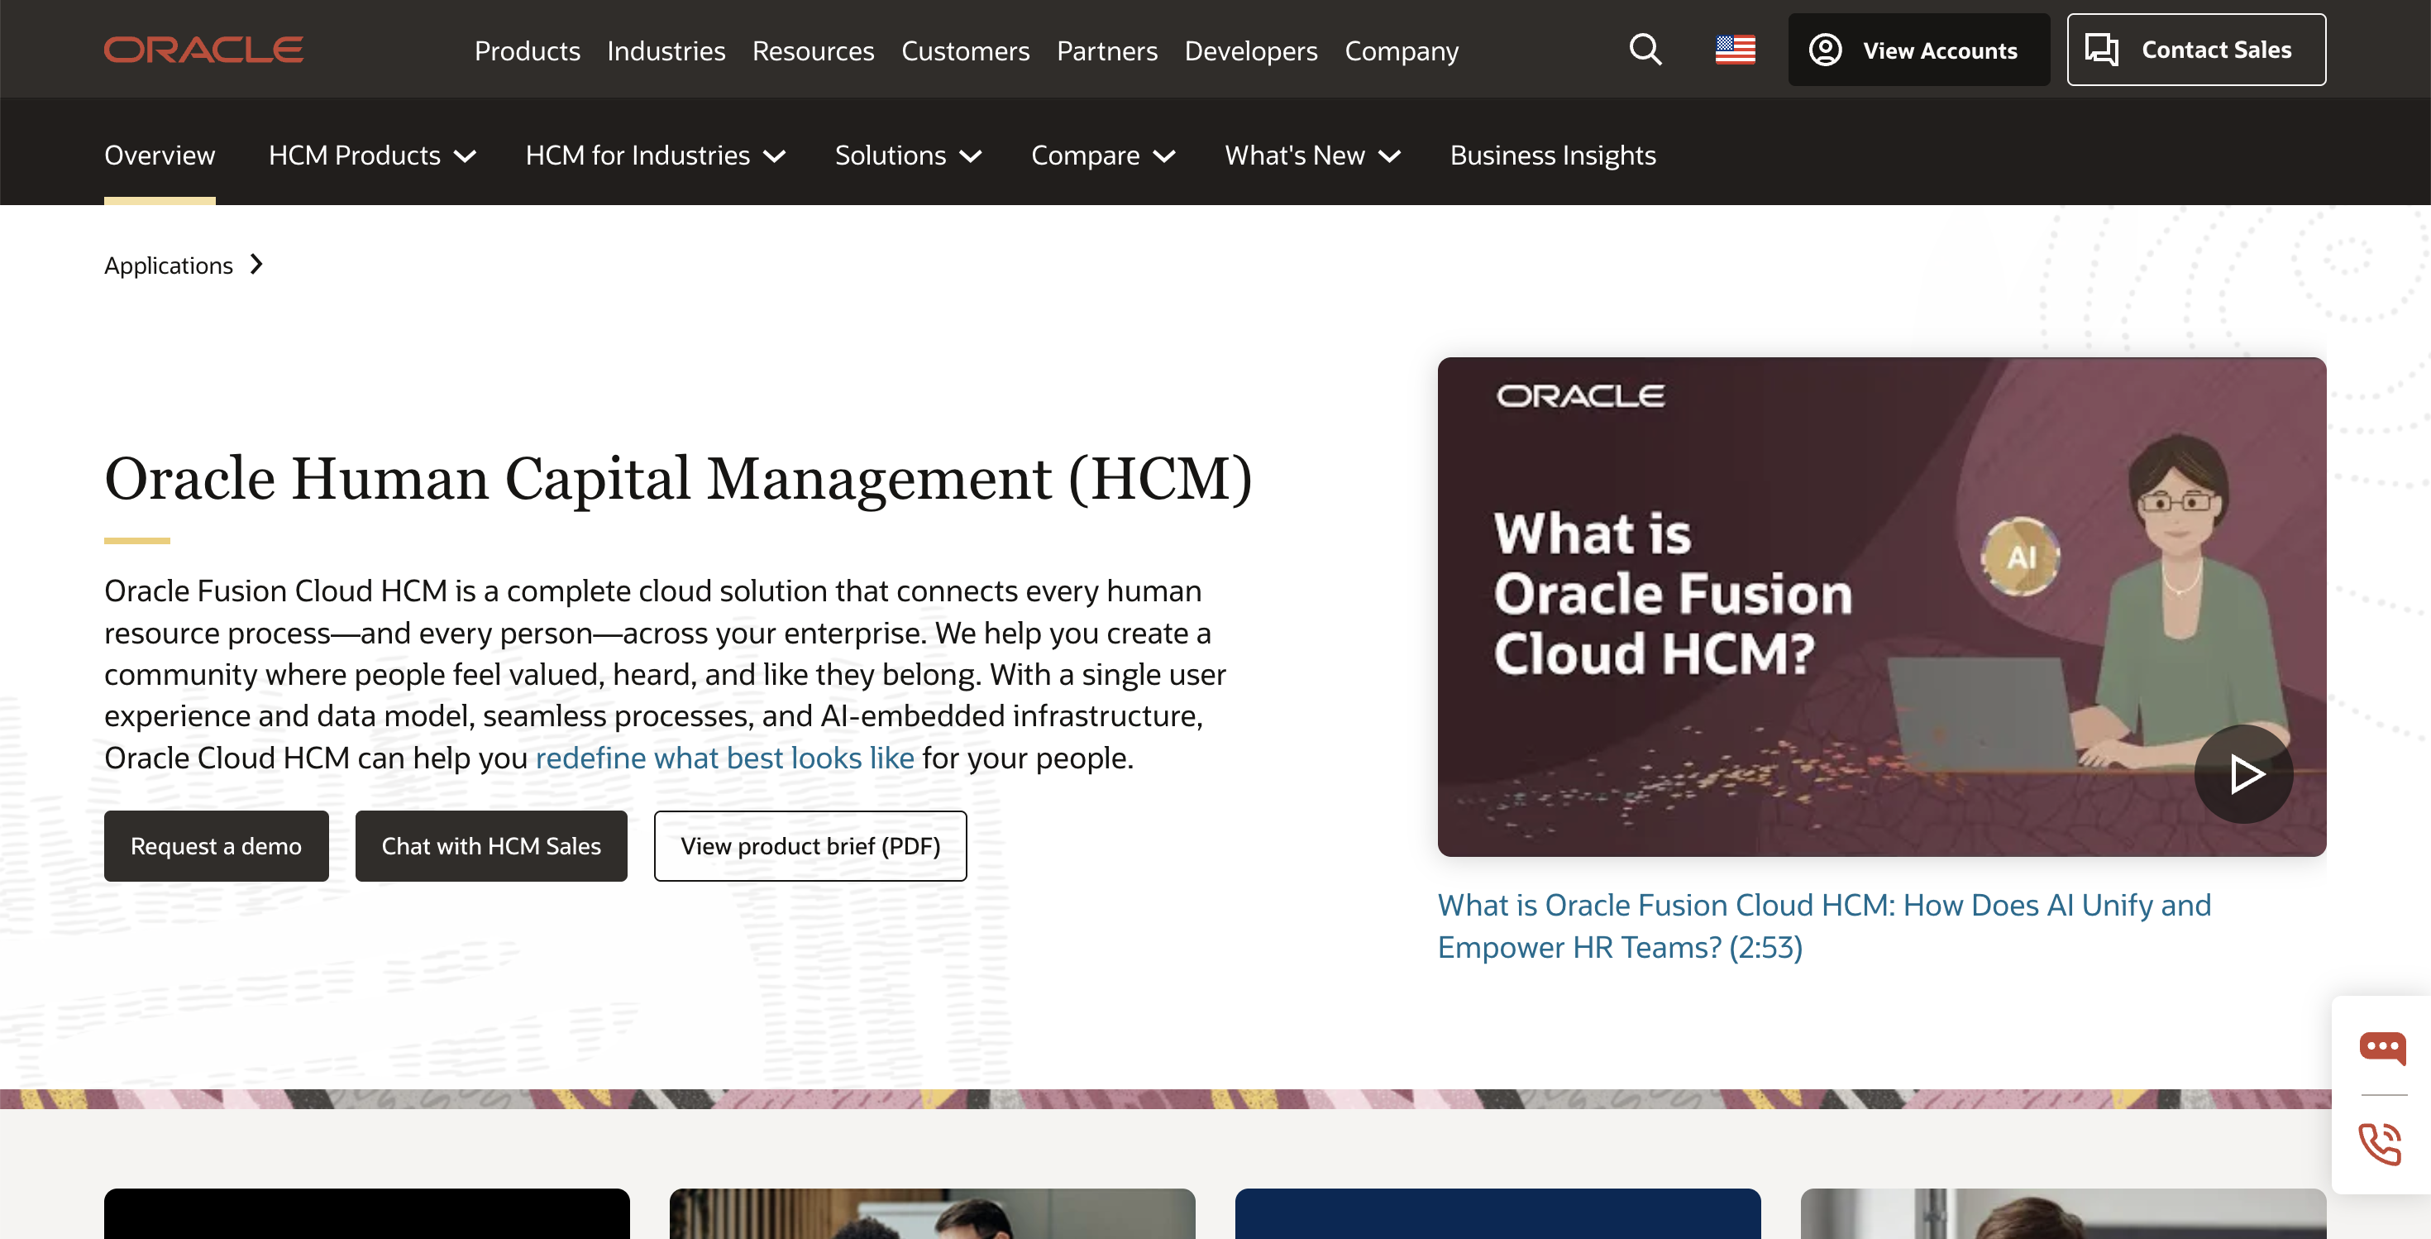This screenshot has width=2431, height=1239.
Task: Click the Request a demo button
Action: click(x=216, y=845)
